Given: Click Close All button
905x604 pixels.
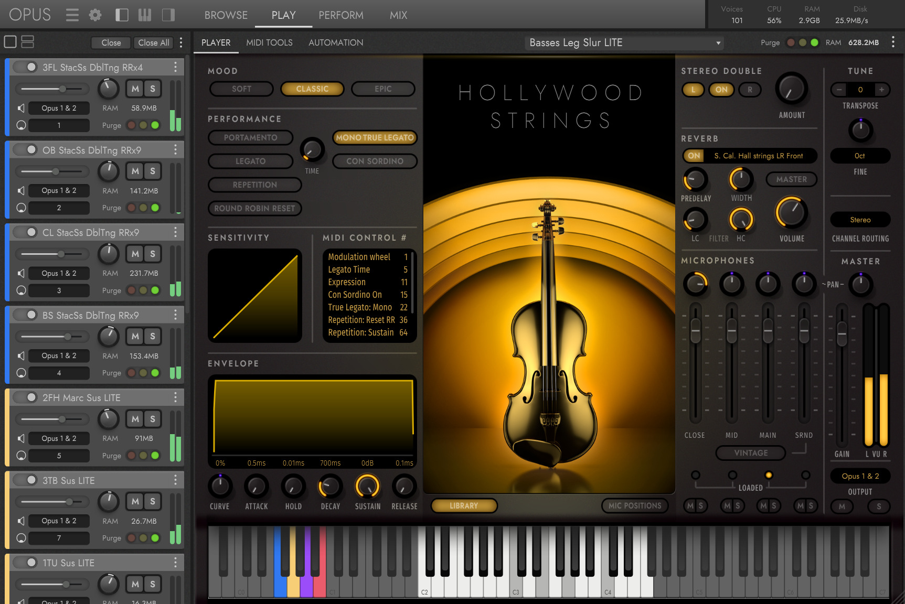Looking at the screenshot, I should pyautogui.click(x=154, y=42).
